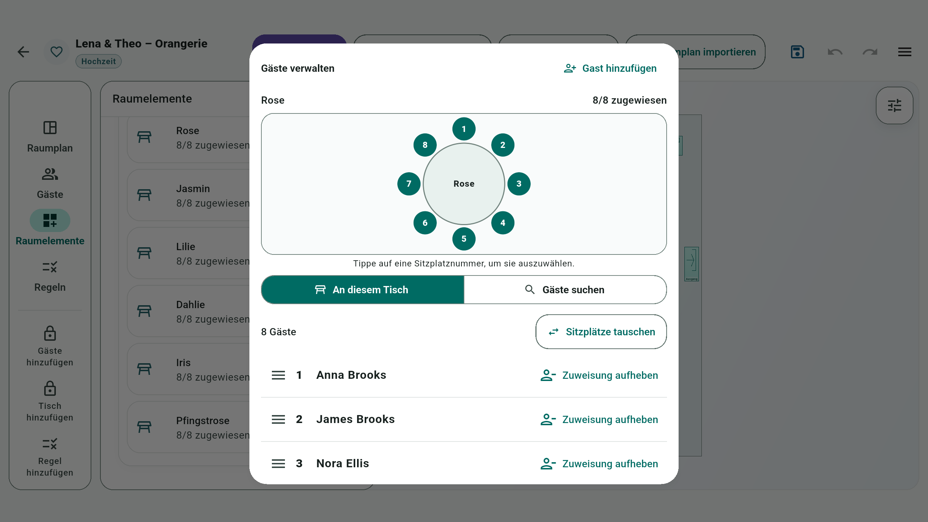The image size is (928, 522).
Task: Open Regeln in the sidebar
Action: tap(50, 276)
